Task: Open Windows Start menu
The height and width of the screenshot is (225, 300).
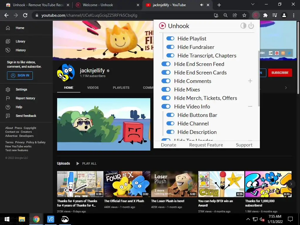Action: click(7, 219)
